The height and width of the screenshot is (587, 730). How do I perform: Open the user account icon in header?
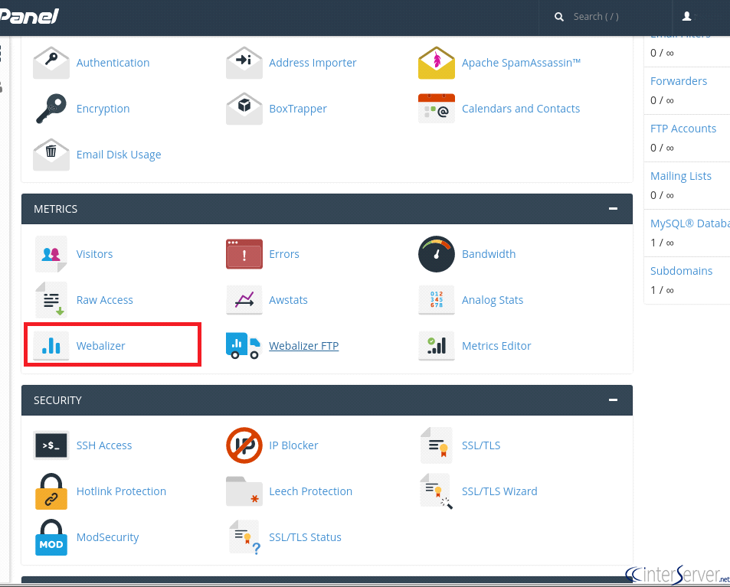686,16
